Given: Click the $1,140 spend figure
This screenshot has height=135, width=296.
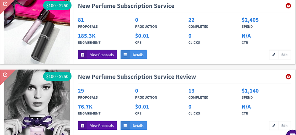Looking at the screenshot, I should tap(250, 91).
